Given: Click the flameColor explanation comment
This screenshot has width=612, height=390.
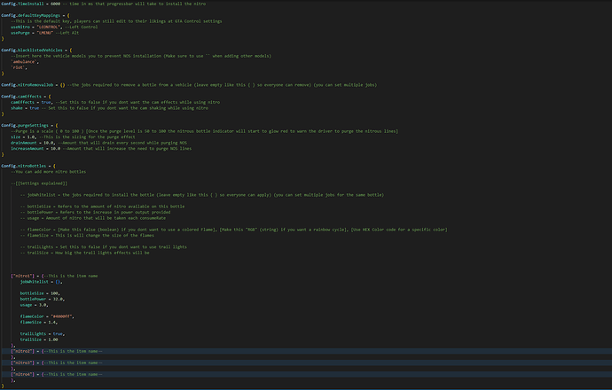Looking at the screenshot, I should 234,230.
